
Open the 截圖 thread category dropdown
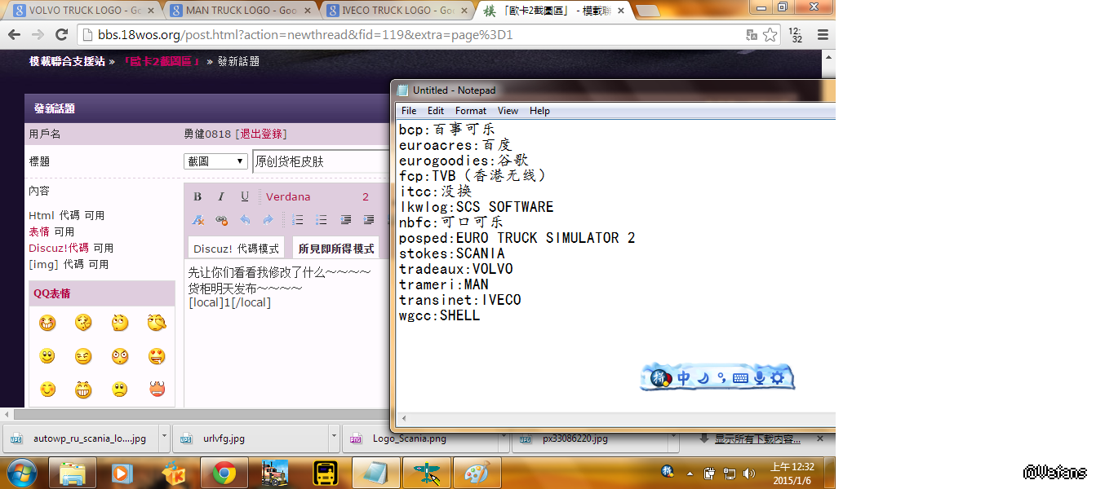click(x=216, y=161)
